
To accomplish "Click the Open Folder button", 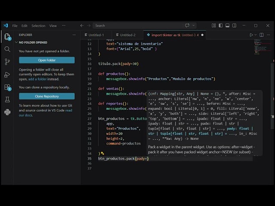I will (47, 60).
